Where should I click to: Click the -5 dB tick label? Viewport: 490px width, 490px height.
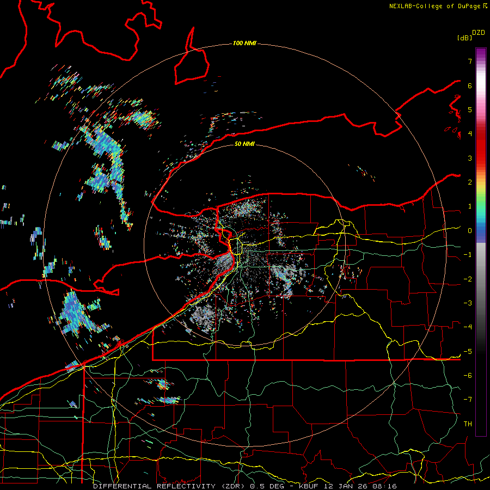pos(468,352)
